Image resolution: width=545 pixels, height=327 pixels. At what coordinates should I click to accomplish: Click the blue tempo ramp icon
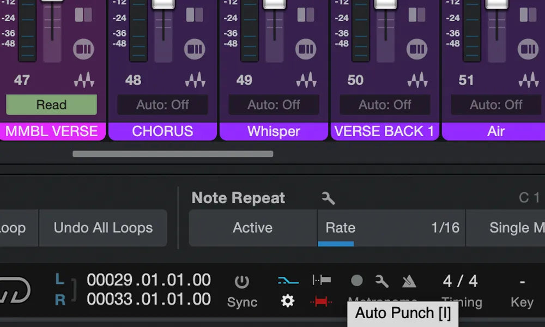(289, 282)
